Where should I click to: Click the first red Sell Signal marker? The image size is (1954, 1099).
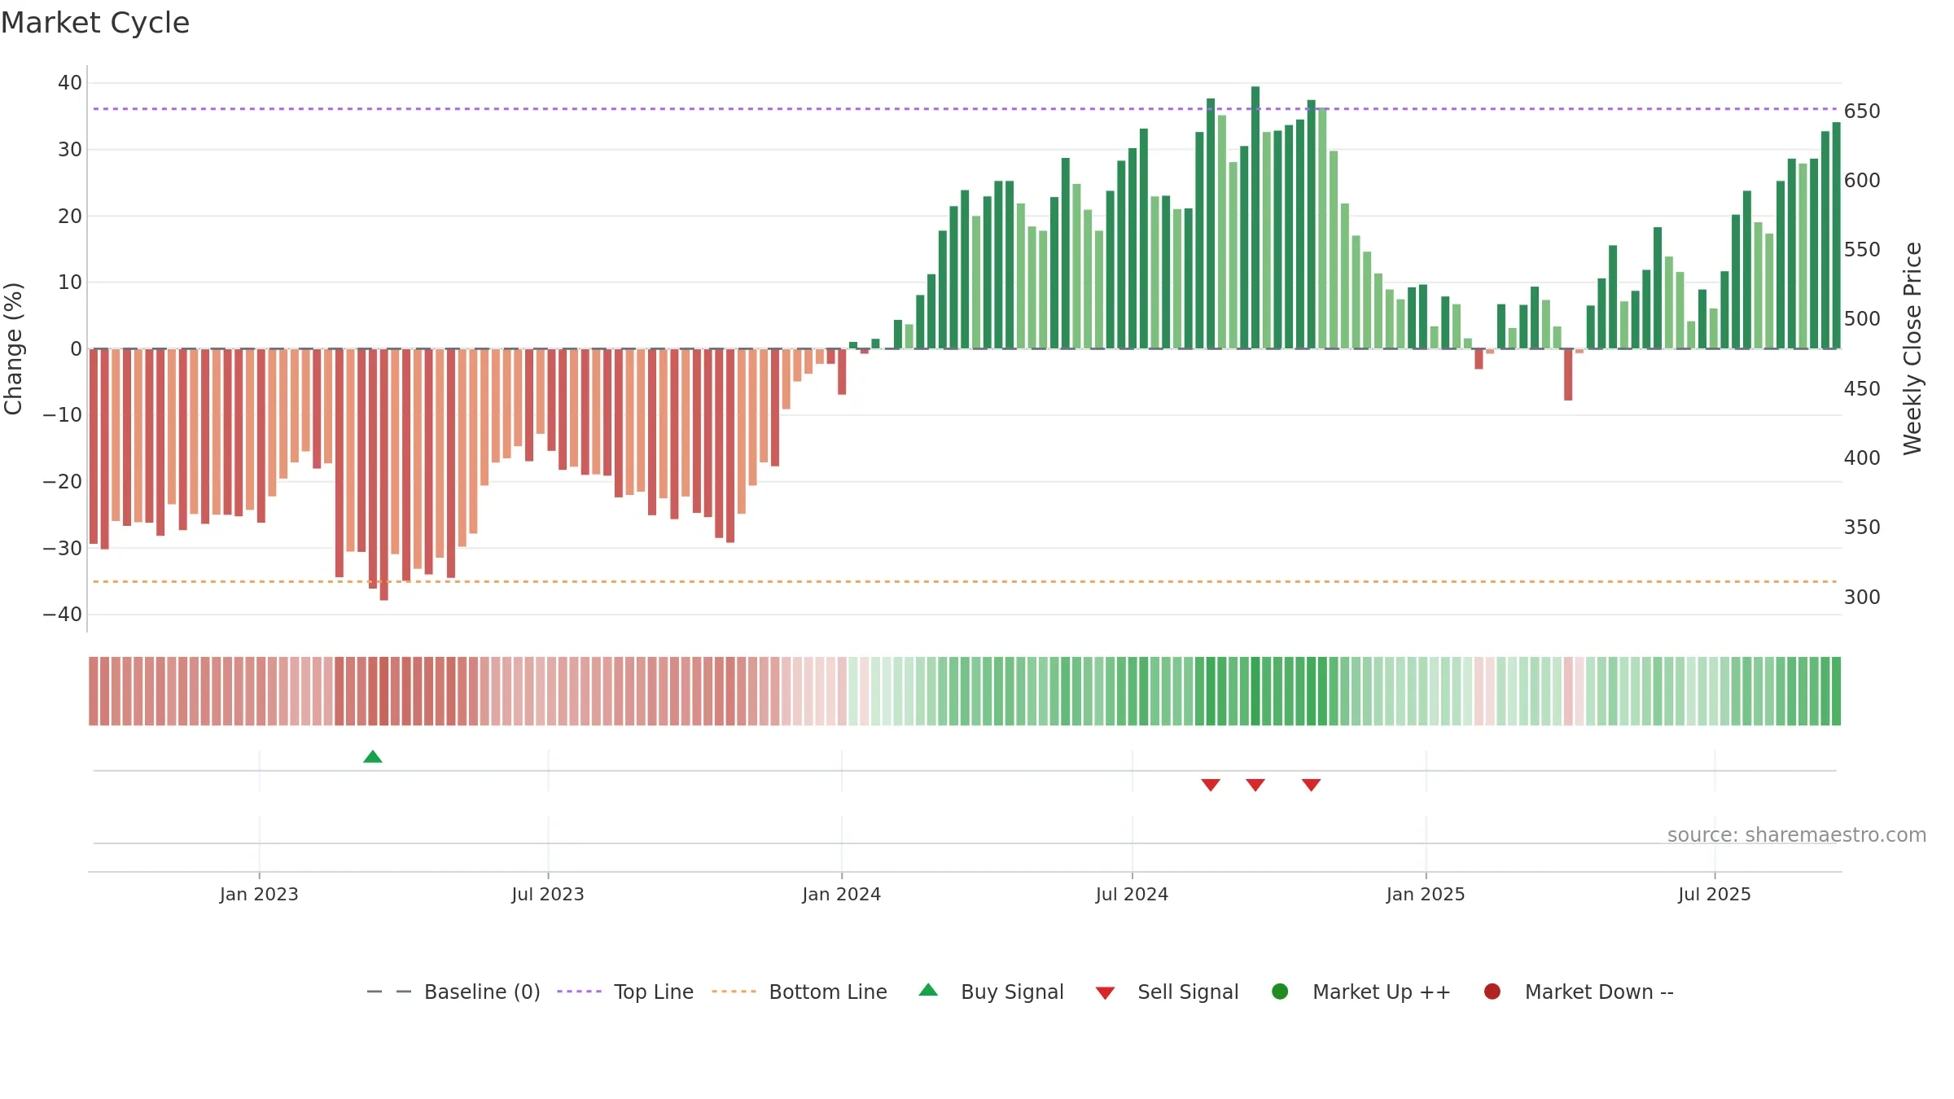click(1211, 785)
